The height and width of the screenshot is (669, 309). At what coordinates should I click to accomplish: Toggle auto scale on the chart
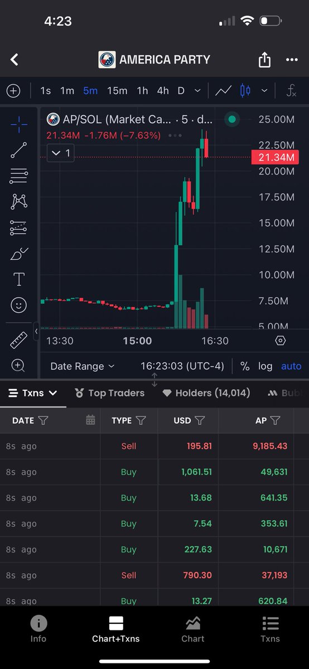pos(291,366)
